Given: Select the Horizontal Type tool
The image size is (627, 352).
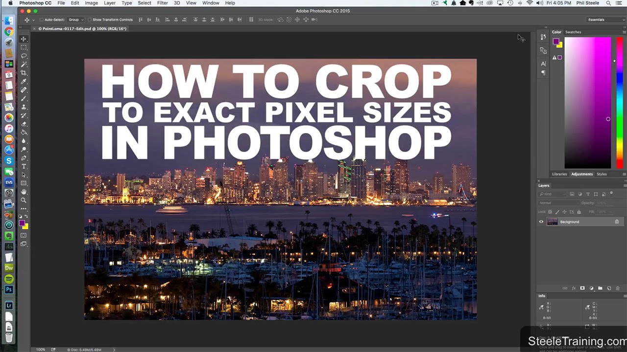Looking at the screenshot, I should [x=24, y=166].
